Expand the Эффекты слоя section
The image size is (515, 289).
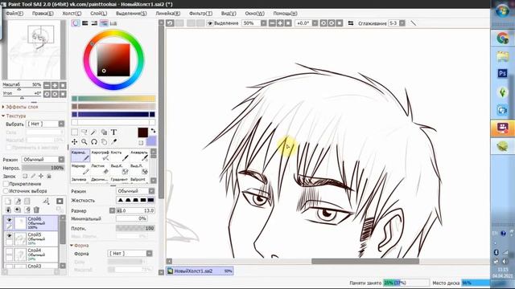3,107
